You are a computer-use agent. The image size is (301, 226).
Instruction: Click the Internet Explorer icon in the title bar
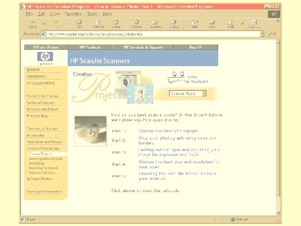(x=23, y=7)
